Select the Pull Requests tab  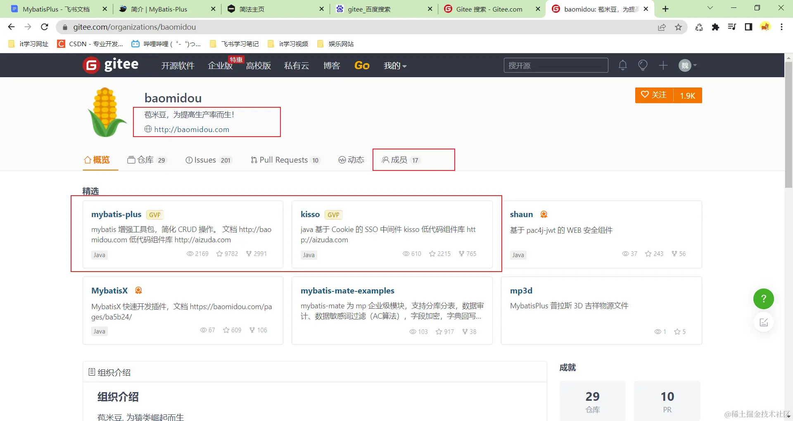click(285, 160)
